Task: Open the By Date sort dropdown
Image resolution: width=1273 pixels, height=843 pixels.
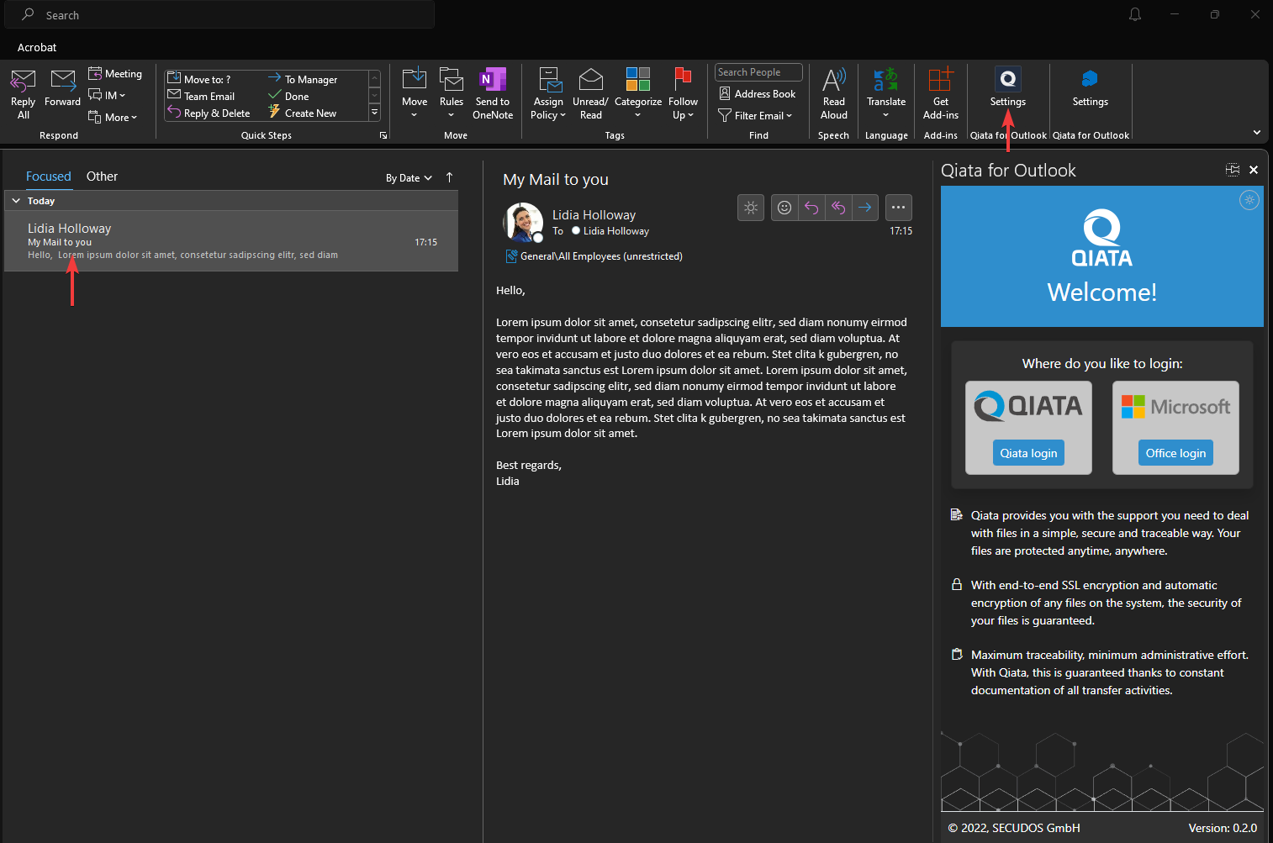Action: (409, 178)
